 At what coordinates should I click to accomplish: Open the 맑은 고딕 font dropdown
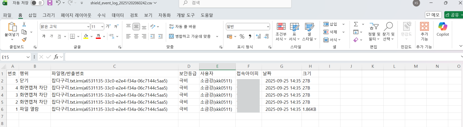[88, 27]
